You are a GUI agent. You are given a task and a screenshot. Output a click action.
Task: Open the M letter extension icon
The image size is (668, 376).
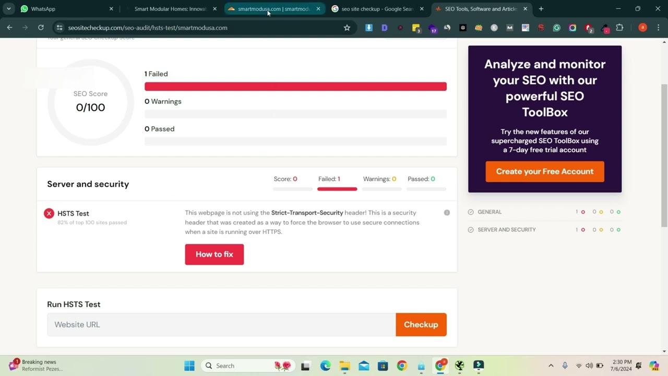click(x=510, y=28)
